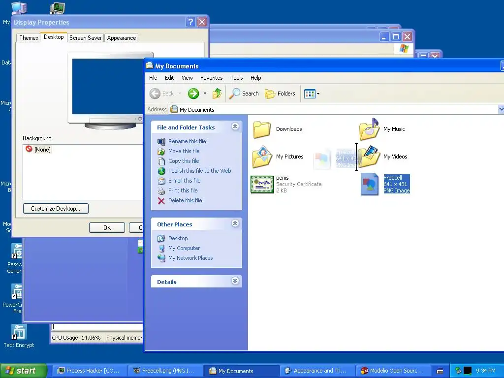Image resolution: width=504 pixels, height=378 pixels.
Task: Go to My Computer in Other Places
Action: click(x=184, y=248)
